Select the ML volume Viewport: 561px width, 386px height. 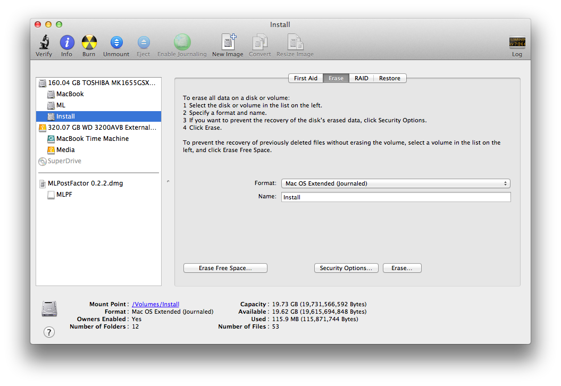click(x=99, y=105)
